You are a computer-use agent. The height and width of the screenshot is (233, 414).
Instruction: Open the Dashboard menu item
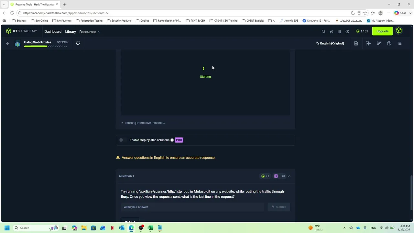pos(53,32)
